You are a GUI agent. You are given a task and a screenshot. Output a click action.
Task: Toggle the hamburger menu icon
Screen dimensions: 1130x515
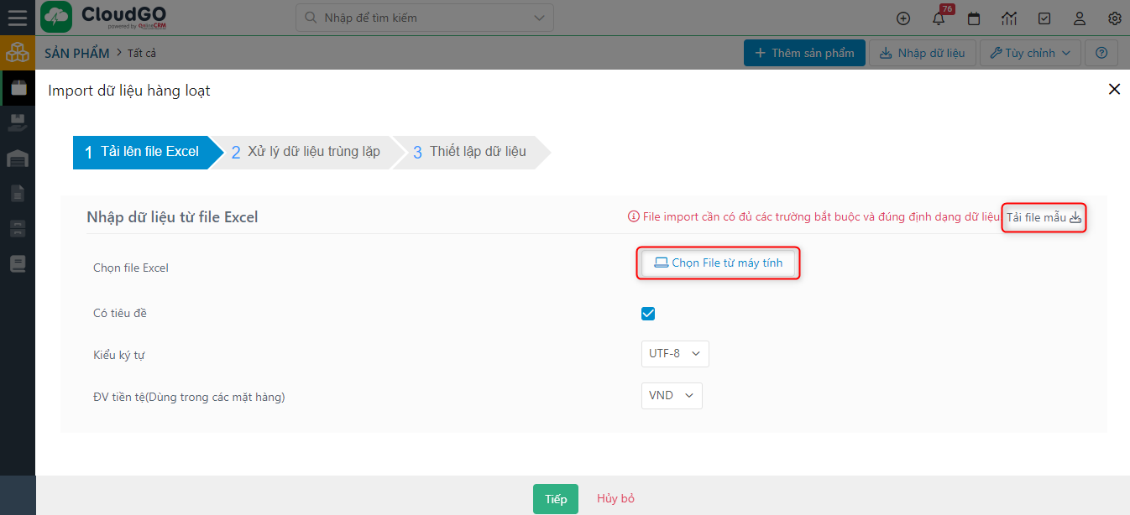pyautogui.click(x=17, y=18)
